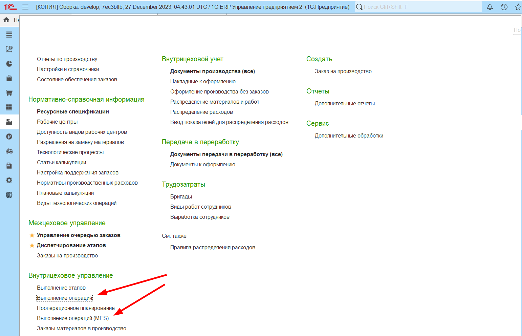522x336 pixels.
Task: Click the star beside Управление очередью заказов
Action: click(32, 235)
